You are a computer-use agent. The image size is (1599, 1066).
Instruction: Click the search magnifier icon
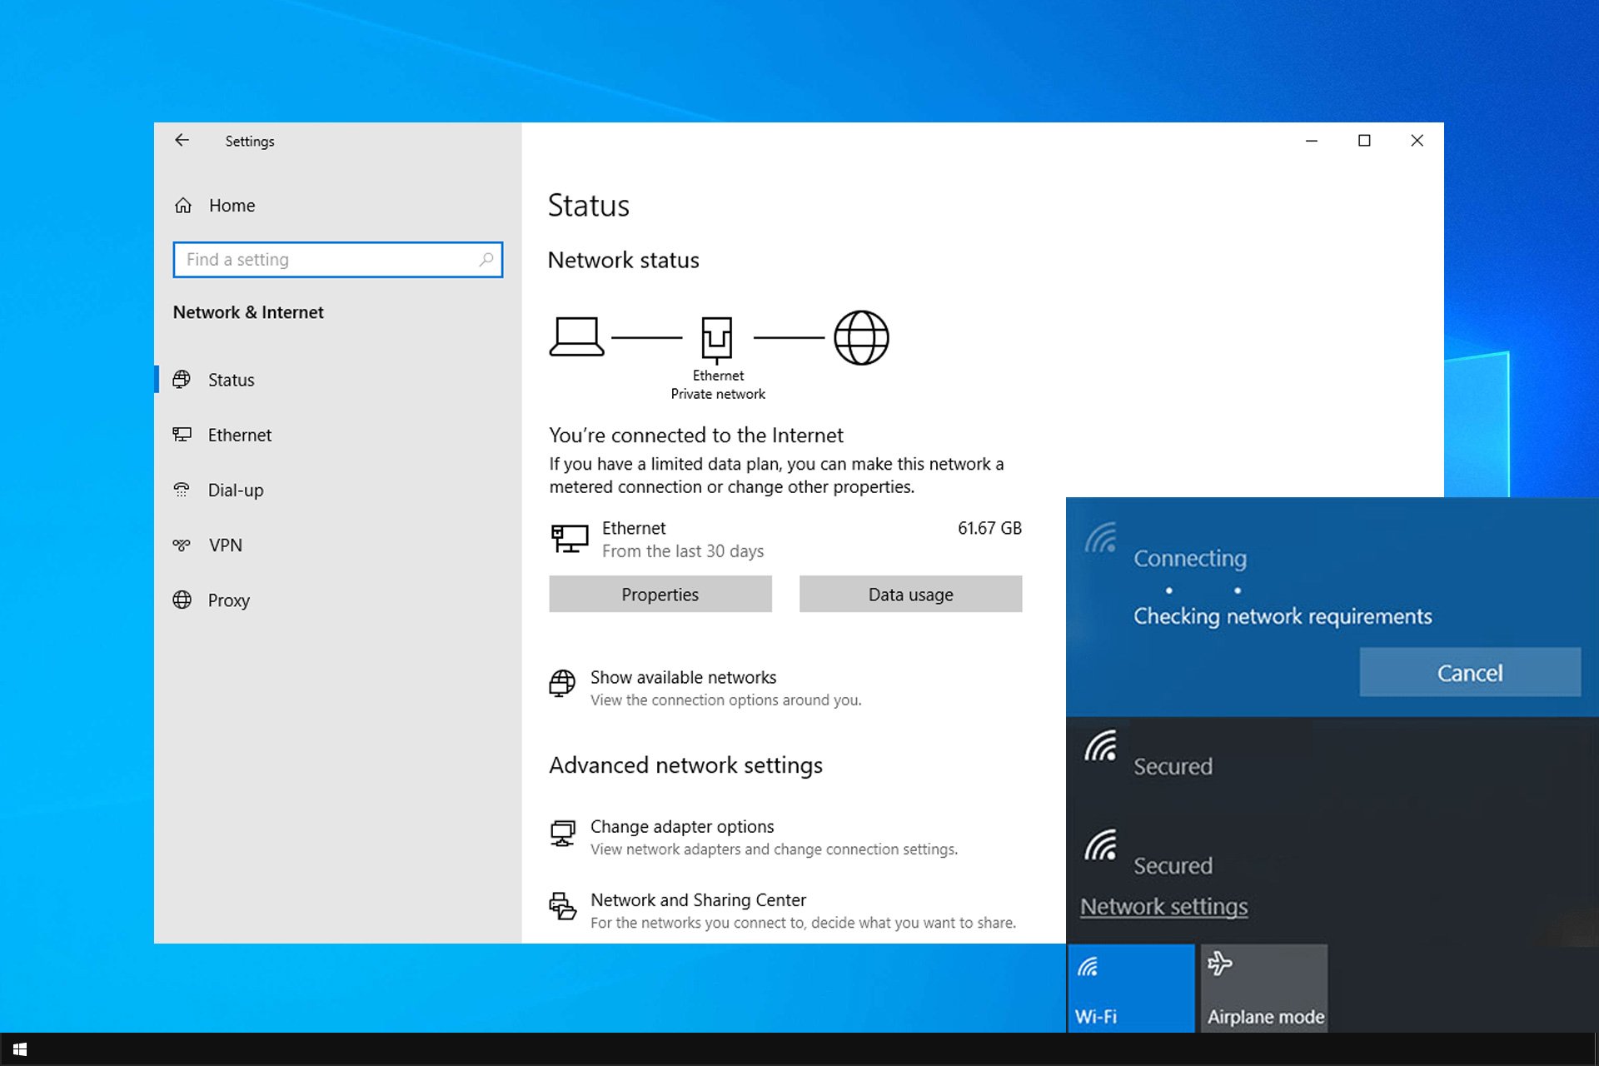coord(486,260)
